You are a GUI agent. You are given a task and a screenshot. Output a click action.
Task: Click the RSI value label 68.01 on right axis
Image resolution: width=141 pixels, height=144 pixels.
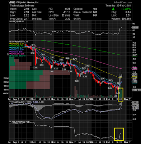pos(135,27)
